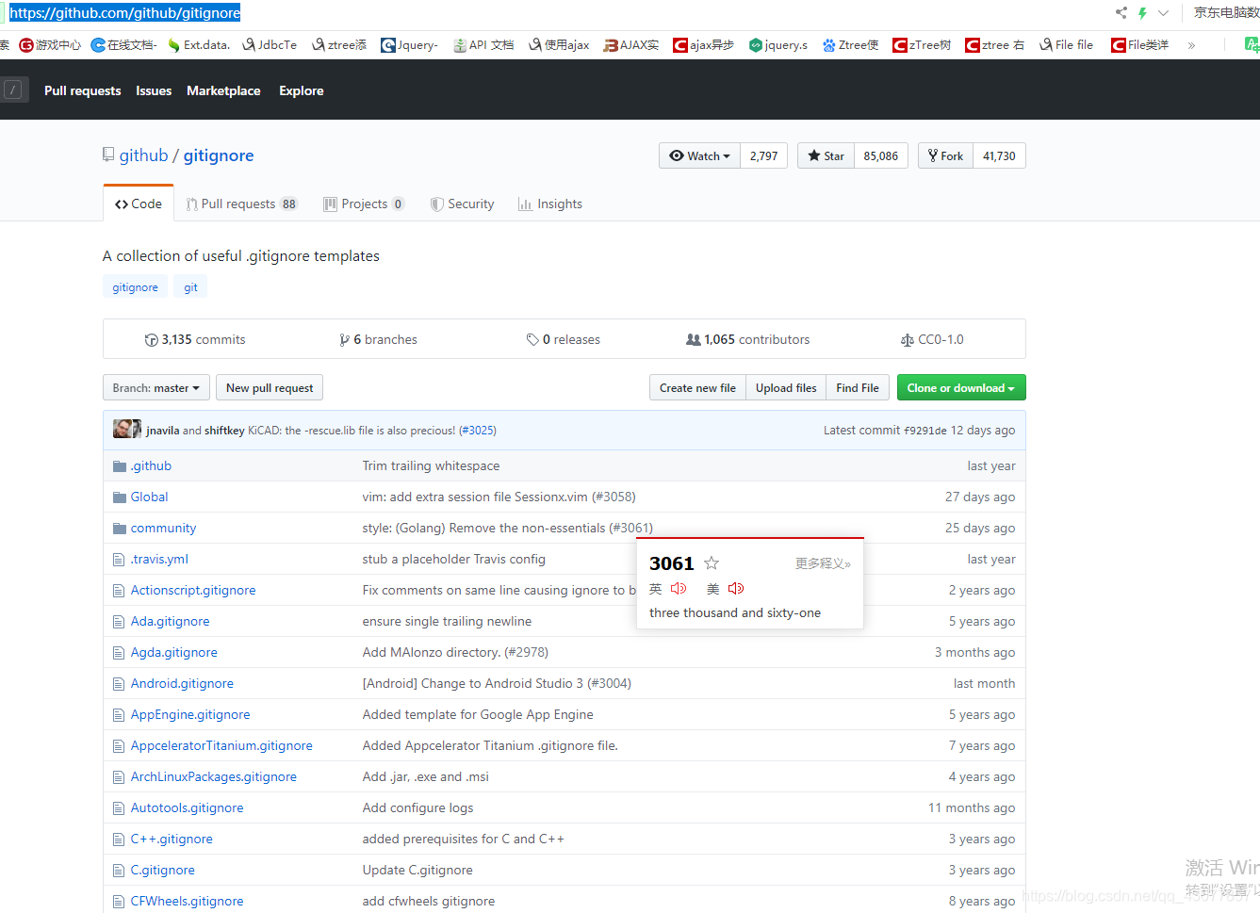1260x913 pixels.
Task: Open the .github folder
Action: coord(151,465)
